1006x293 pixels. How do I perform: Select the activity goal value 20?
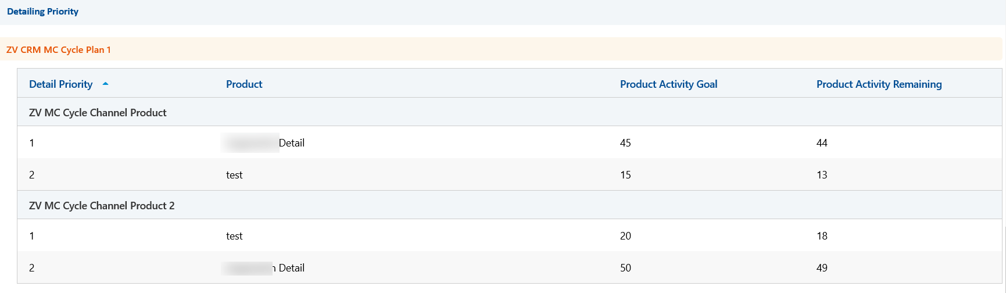[625, 236]
